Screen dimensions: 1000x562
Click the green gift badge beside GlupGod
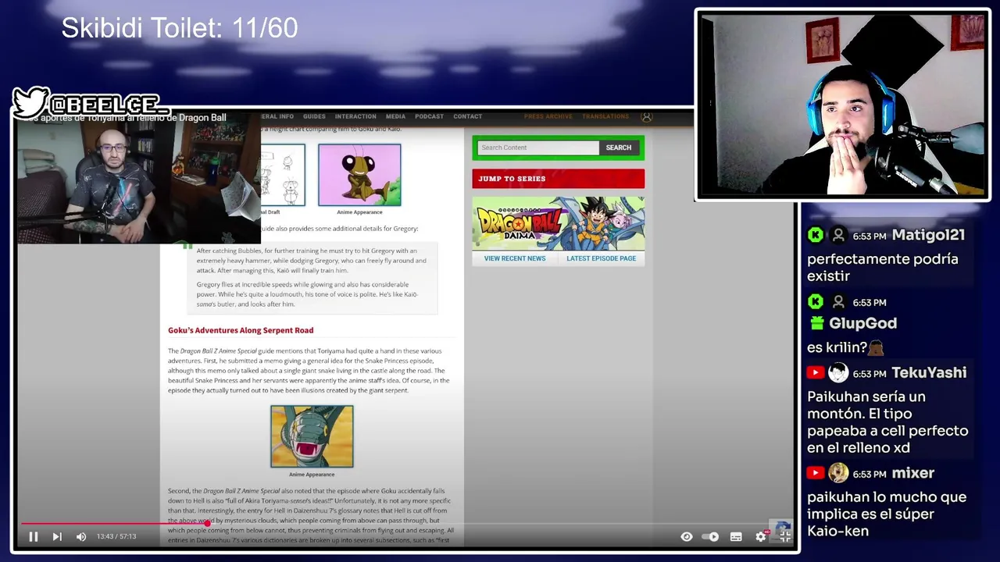(x=816, y=323)
